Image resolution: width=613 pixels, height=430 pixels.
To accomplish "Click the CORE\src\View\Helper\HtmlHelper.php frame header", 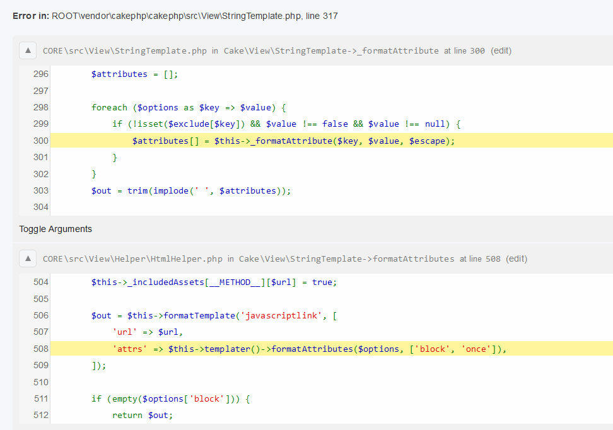I will pos(132,259).
